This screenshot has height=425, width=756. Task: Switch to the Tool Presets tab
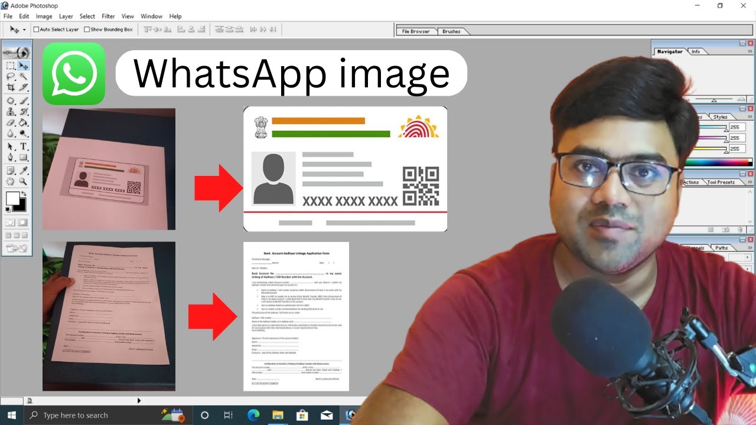pos(721,182)
